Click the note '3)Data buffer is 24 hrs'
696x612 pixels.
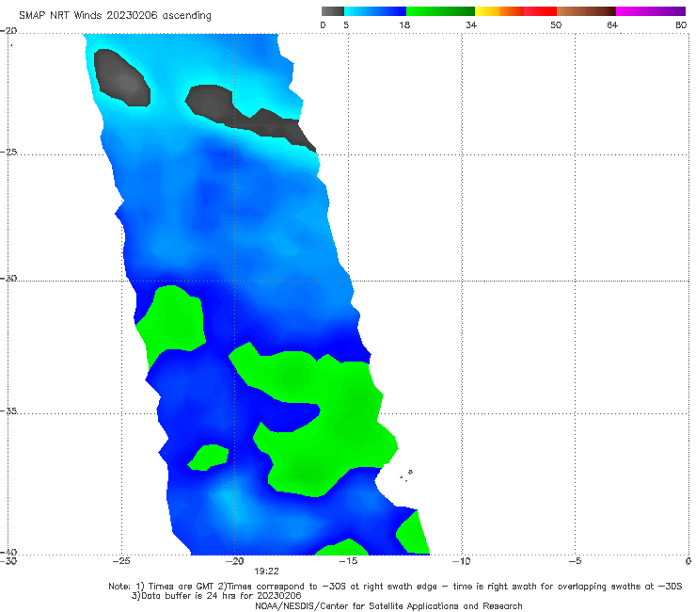216,596
